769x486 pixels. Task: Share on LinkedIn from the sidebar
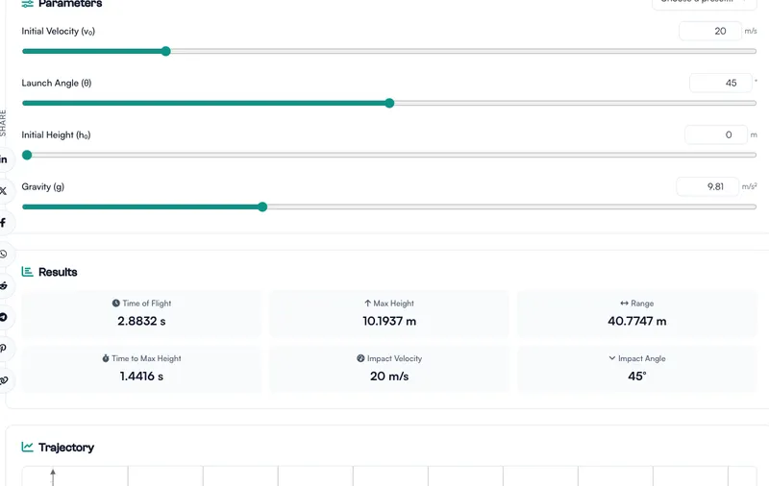pyautogui.click(x=4, y=159)
